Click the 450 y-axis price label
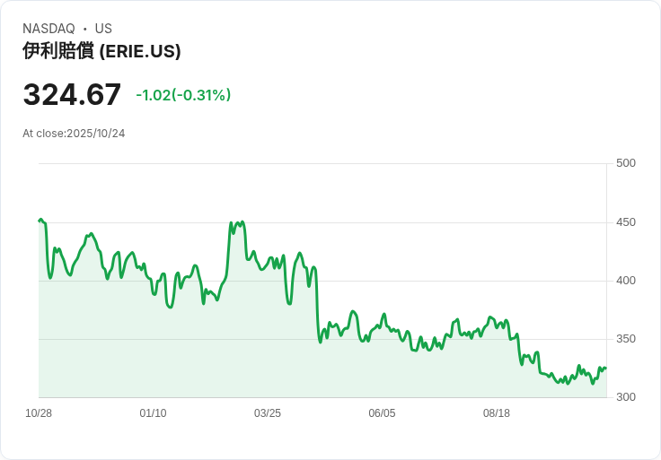This screenshot has height=460, width=661. 626,222
